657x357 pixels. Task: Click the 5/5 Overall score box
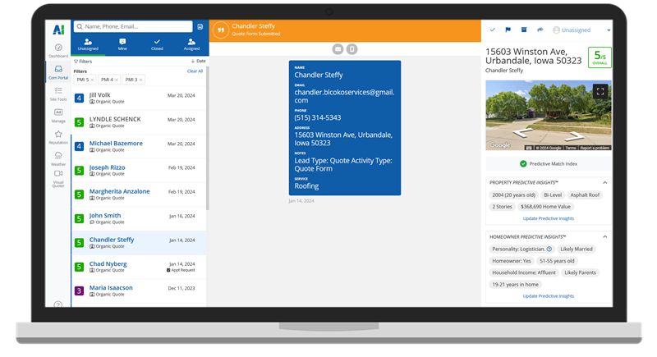(600, 57)
